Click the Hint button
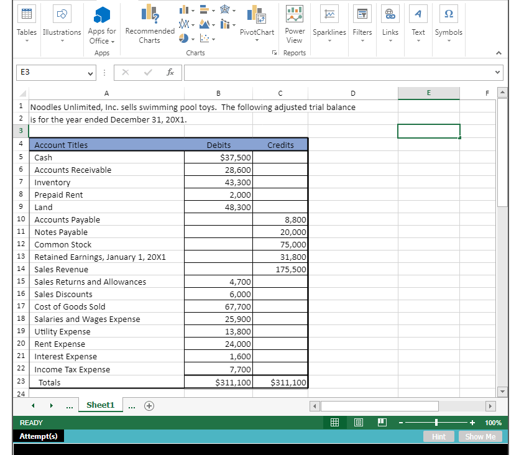Viewport: 524px width, 455px height. (x=439, y=436)
